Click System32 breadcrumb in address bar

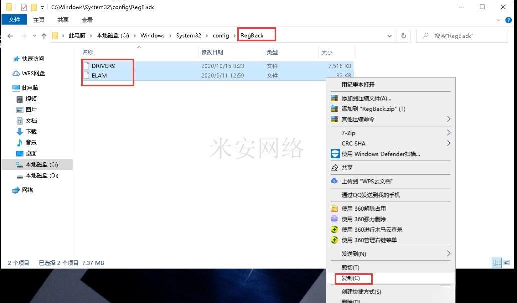[x=188, y=35]
